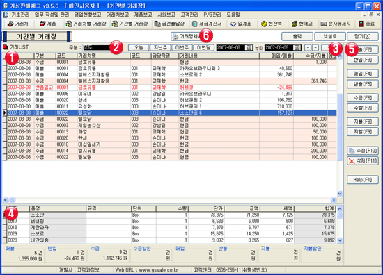The image size is (383, 275).
Task: Open the 사원보고 menu
Action: (166, 15)
